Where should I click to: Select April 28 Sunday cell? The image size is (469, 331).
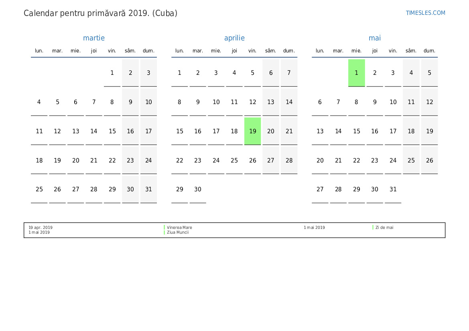coord(289,160)
